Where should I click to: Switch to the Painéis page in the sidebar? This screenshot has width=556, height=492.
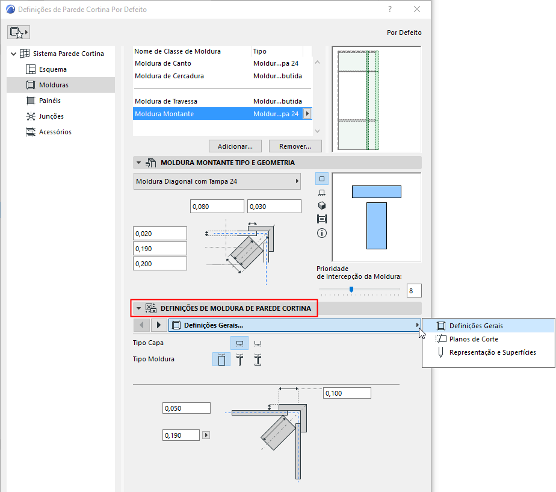[x=46, y=100]
